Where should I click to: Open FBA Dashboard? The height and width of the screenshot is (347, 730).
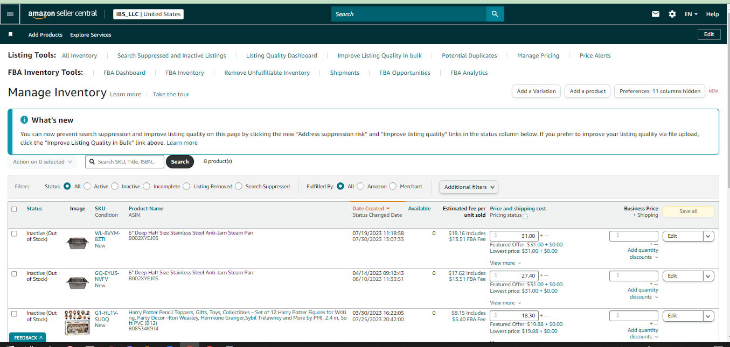coord(124,73)
